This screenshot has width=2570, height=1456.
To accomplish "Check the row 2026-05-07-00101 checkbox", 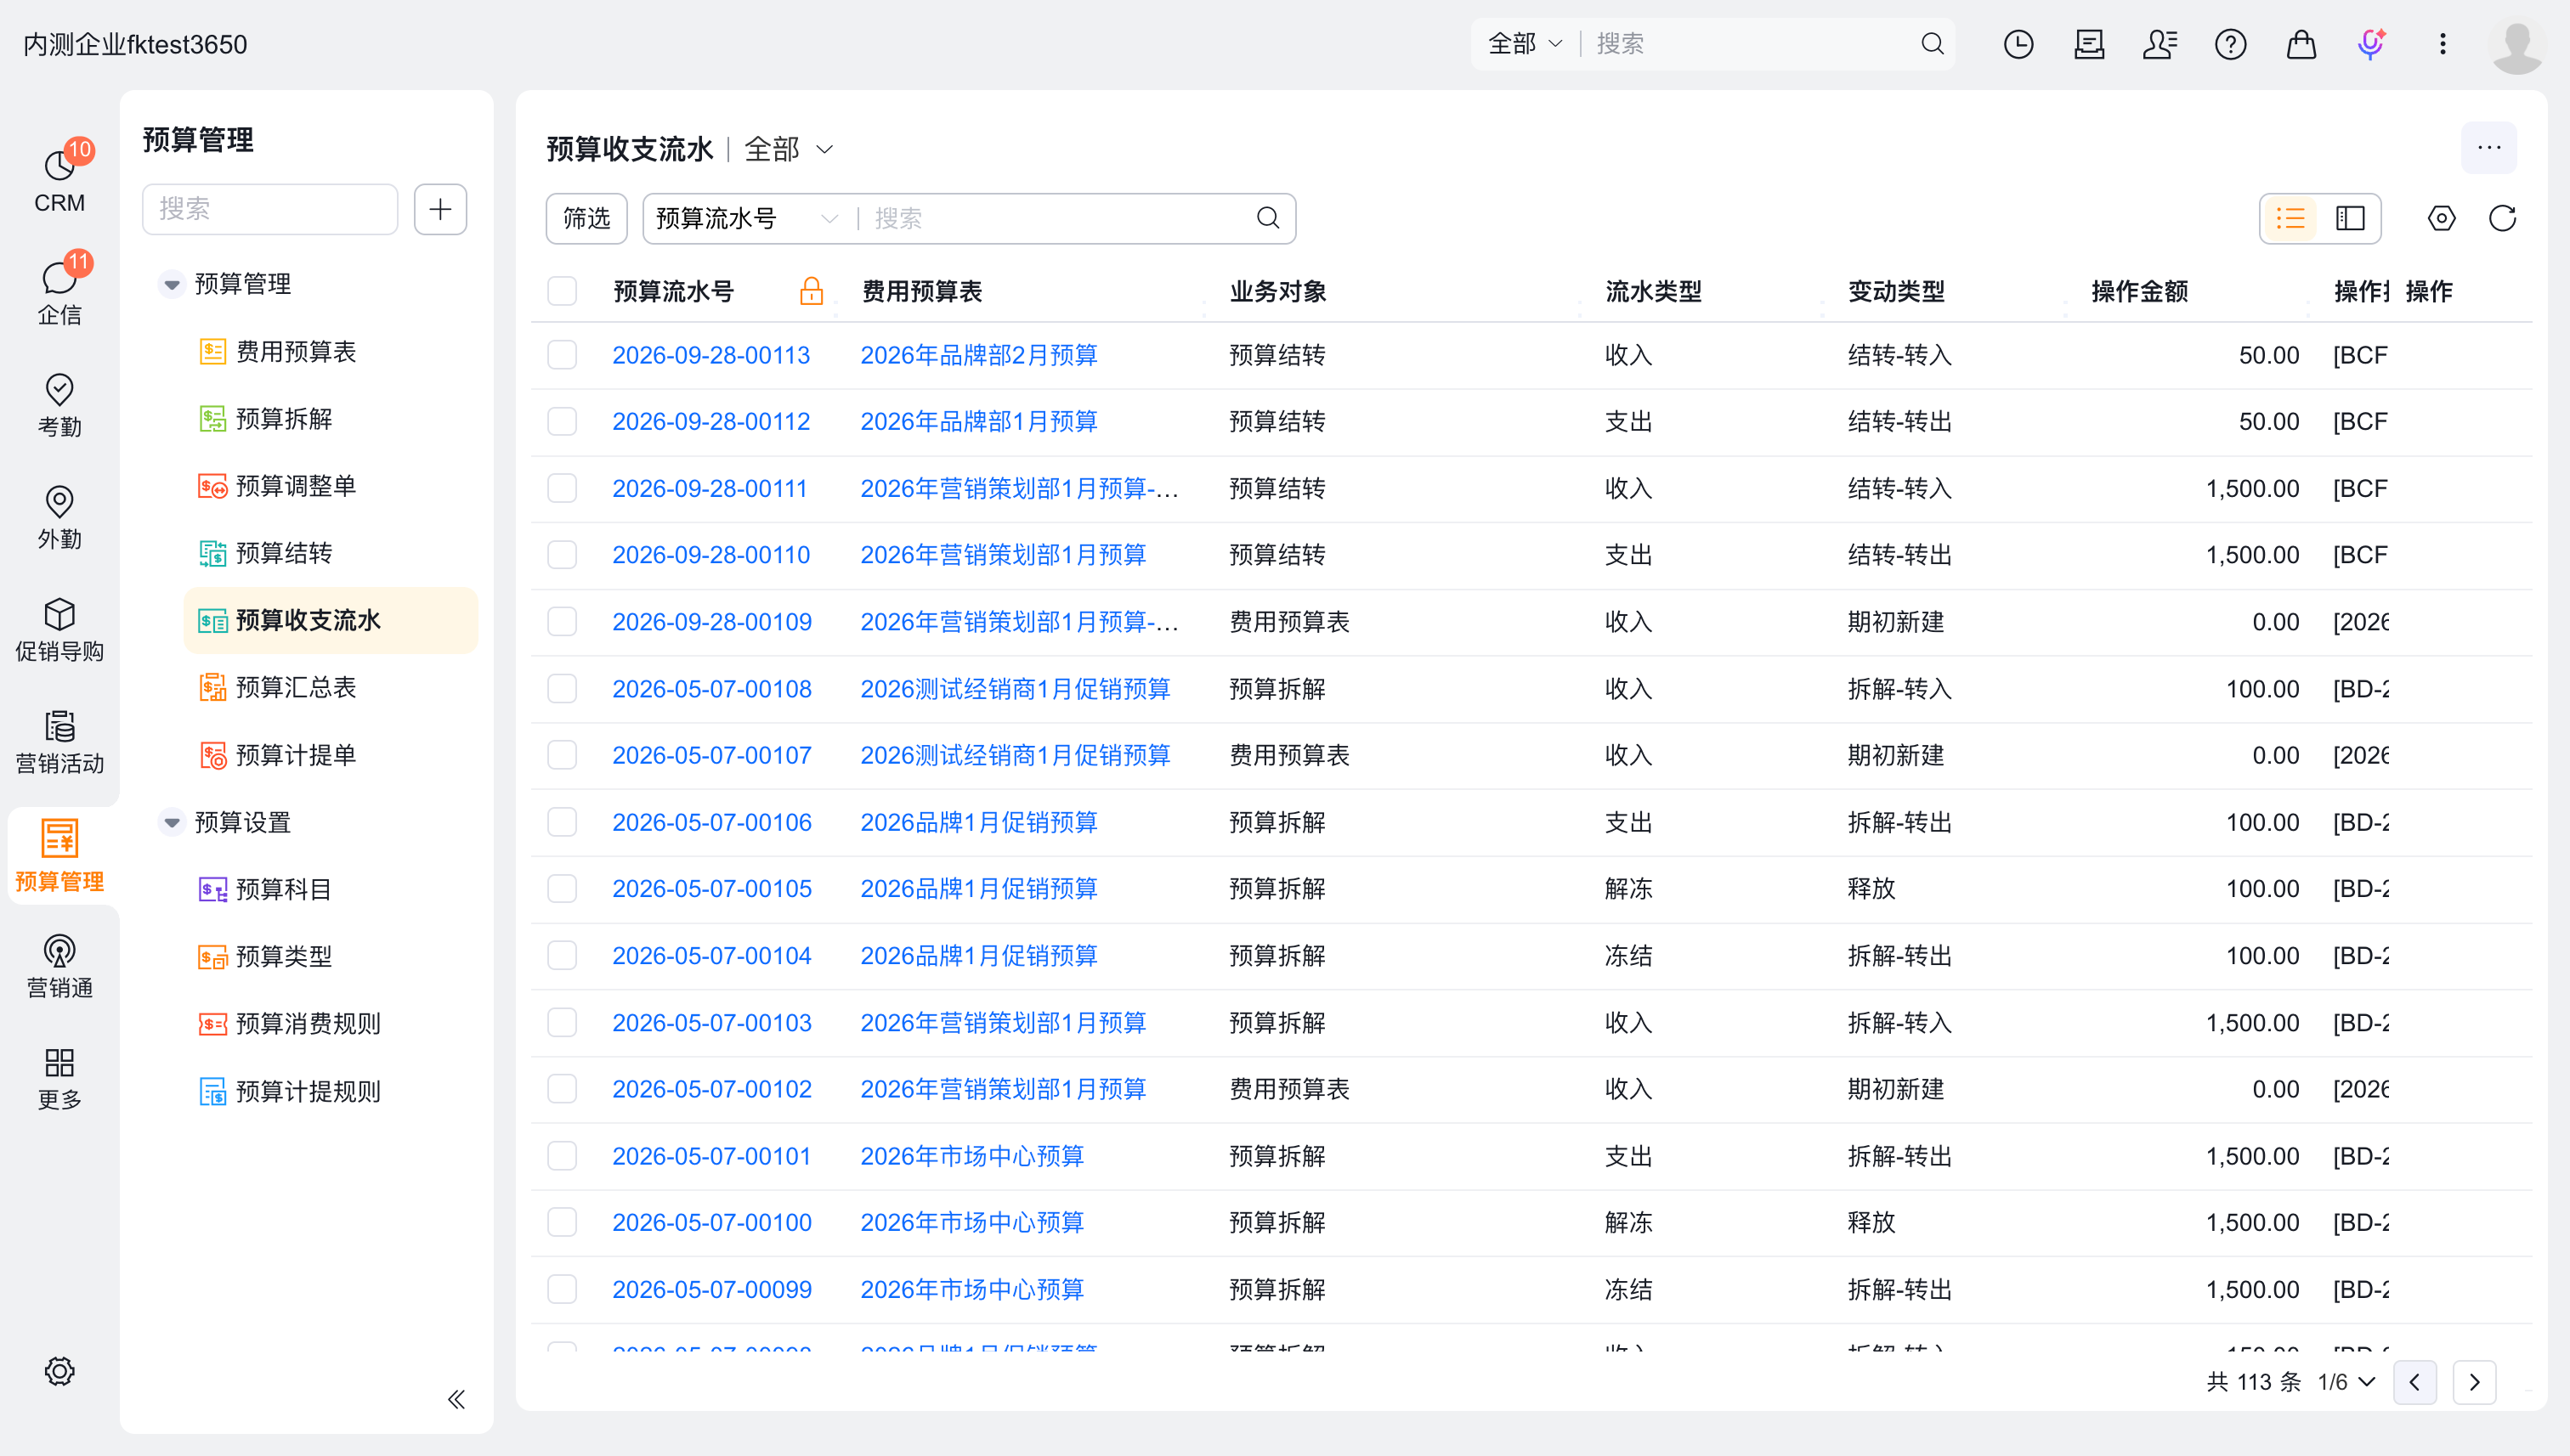I will [x=563, y=1156].
